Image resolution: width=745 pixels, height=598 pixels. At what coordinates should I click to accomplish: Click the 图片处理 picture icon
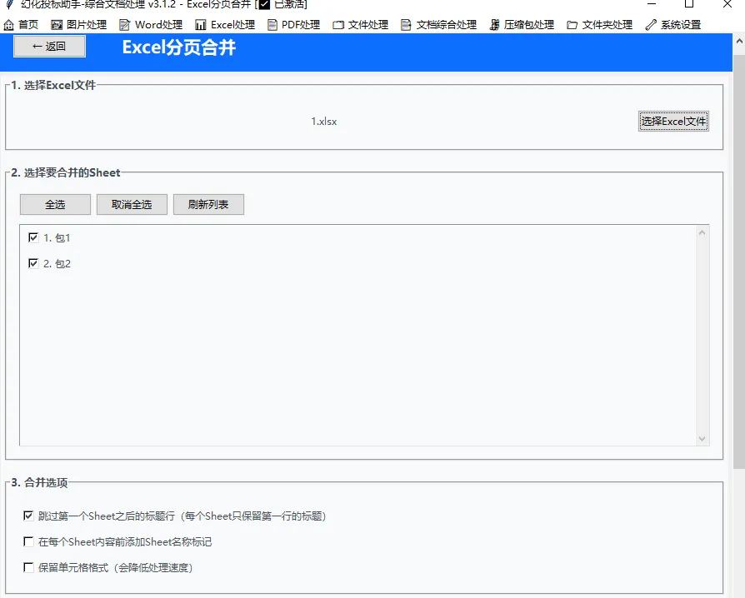pos(57,25)
